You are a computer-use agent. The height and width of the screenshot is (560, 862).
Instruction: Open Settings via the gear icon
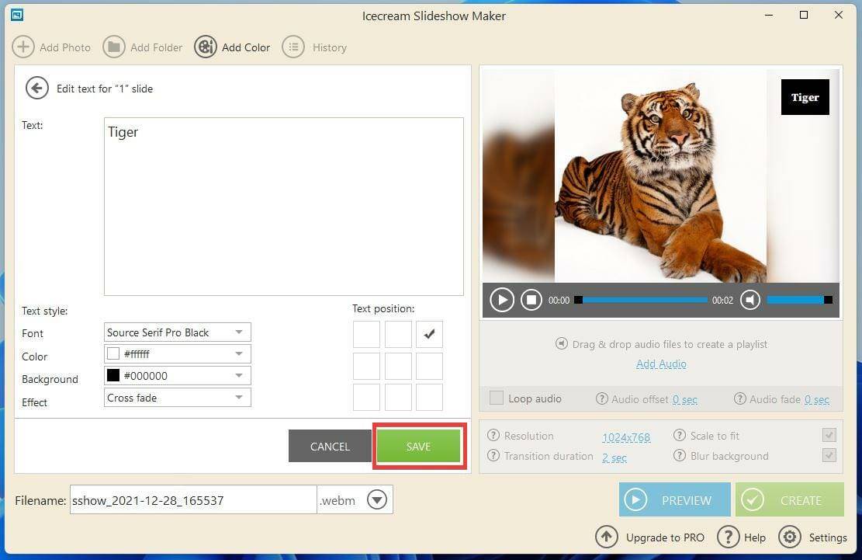point(789,537)
